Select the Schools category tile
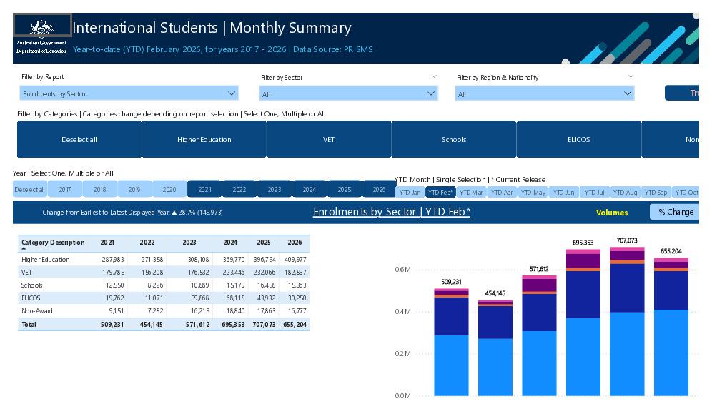This screenshot has width=712, height=411. (454, 139)
